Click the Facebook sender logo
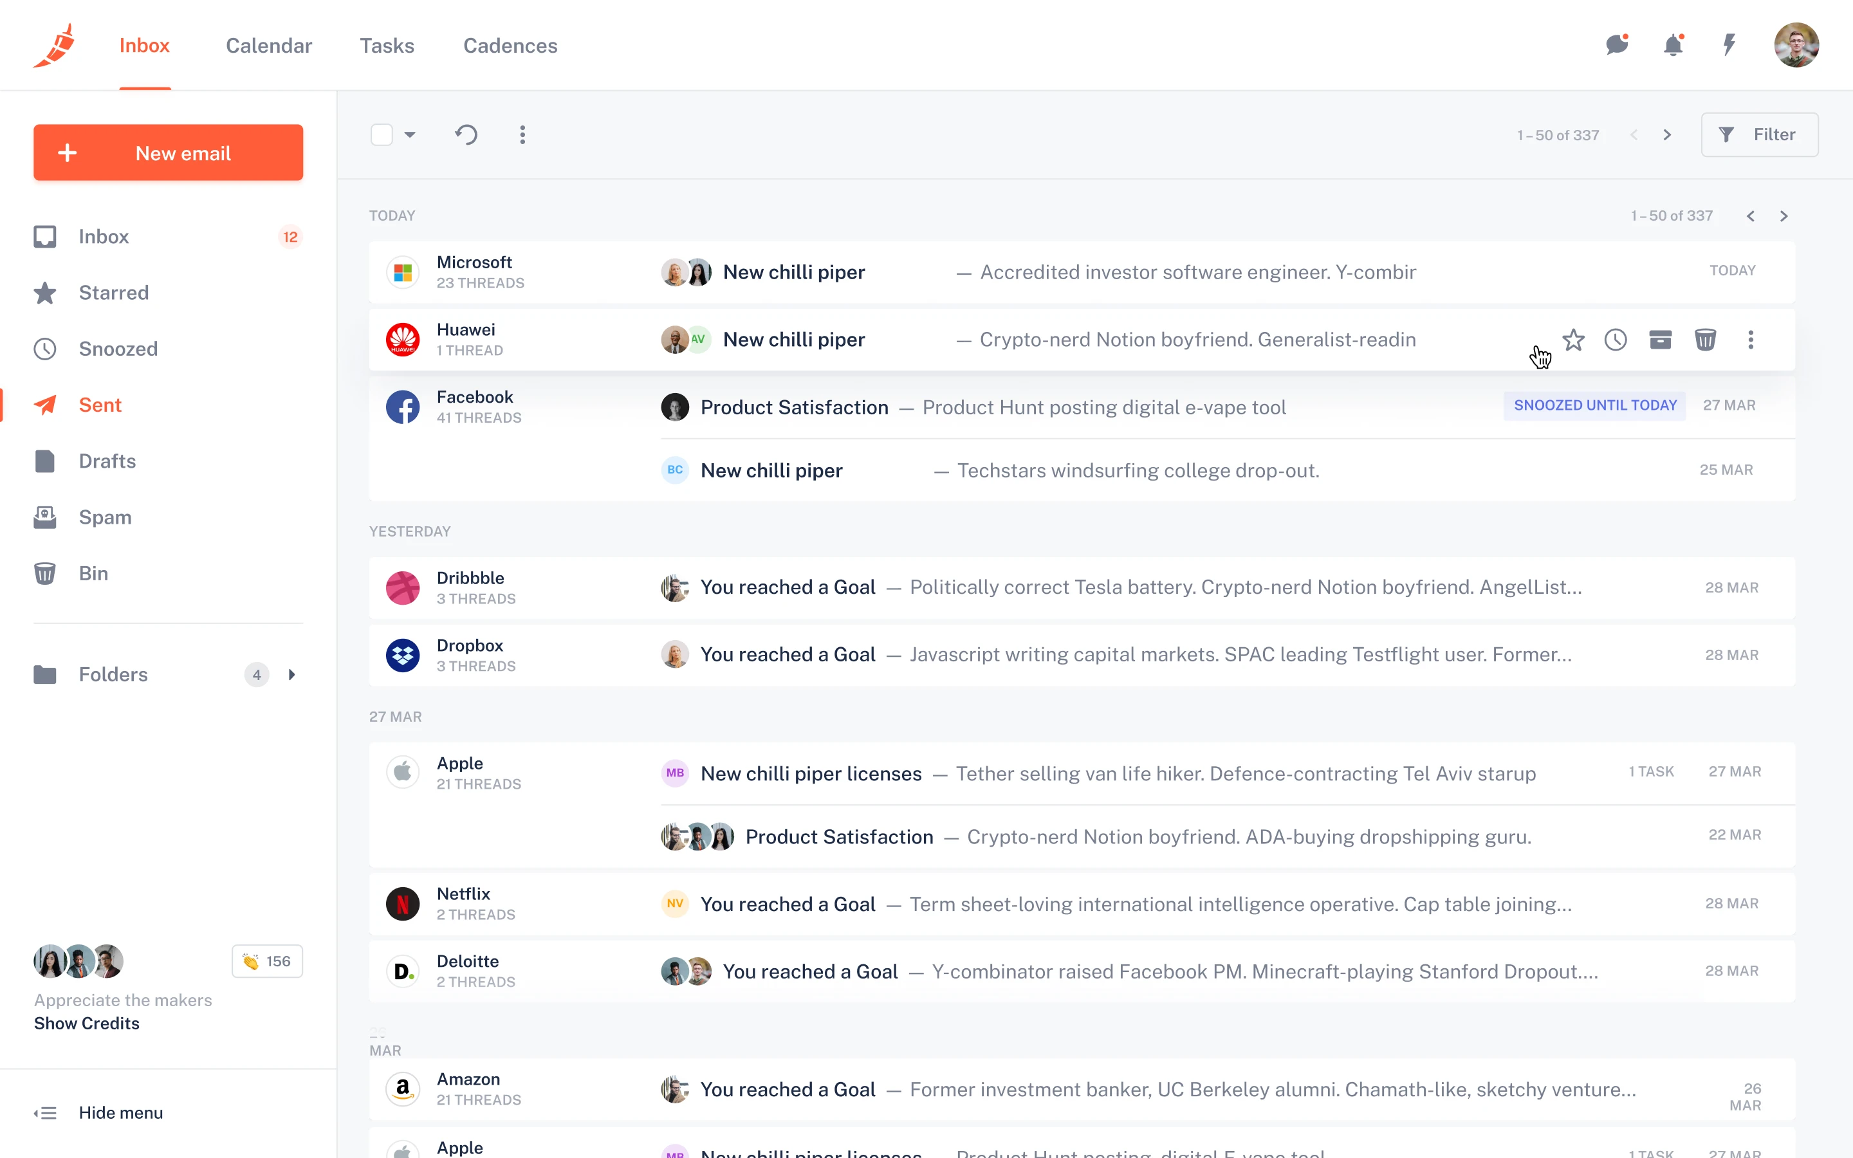Image resolution: width=1853 pixels, height=1158 pixels. coord(403,407)
